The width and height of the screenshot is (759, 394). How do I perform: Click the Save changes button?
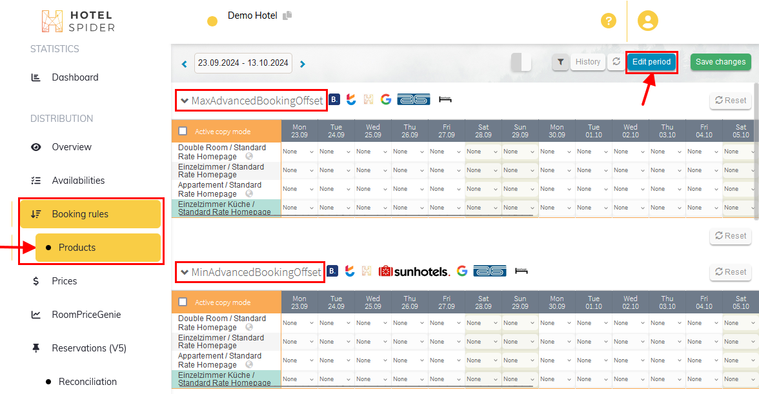[x=720, y=62]
